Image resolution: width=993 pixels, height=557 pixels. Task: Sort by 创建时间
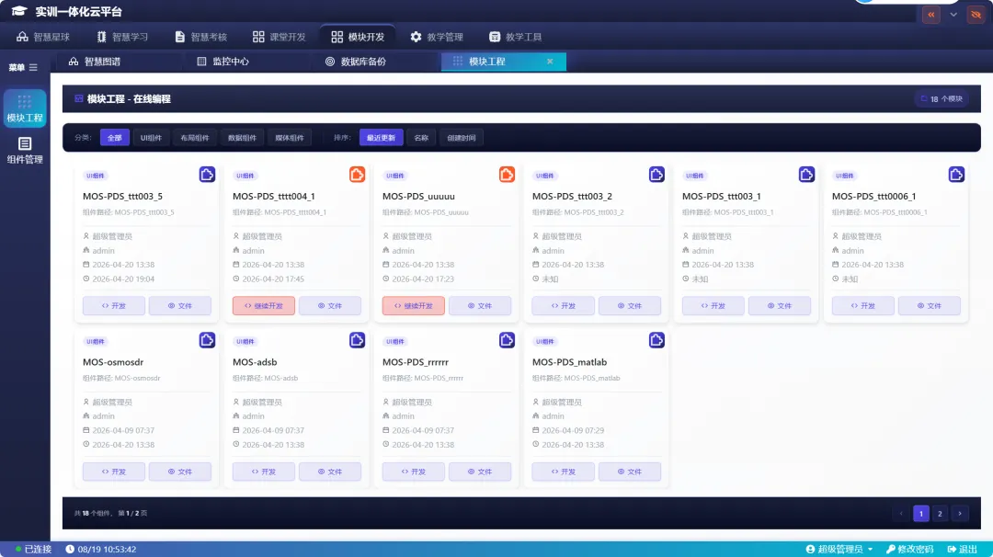click(461, 137)
